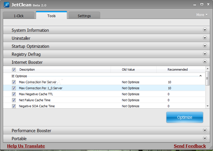Switch to the 1-Click tab
Screen dimensions: 213x151
[19, 16]
